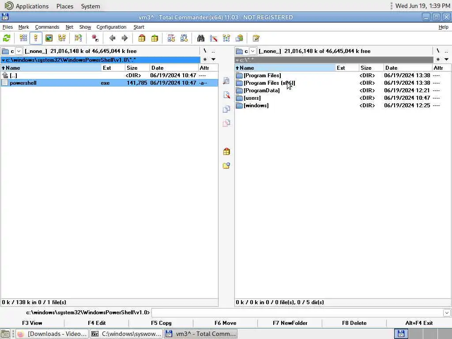Open left panel directory history arrow

[213, 60]
